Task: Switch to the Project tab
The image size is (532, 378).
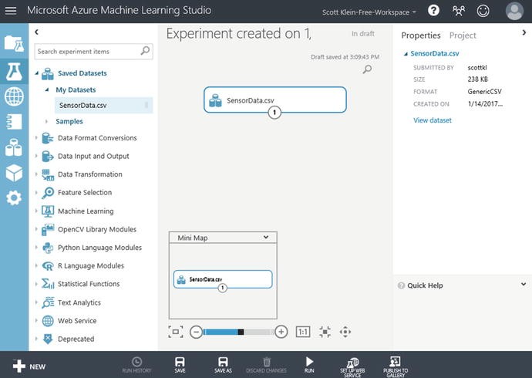Action: coord(463,35)
